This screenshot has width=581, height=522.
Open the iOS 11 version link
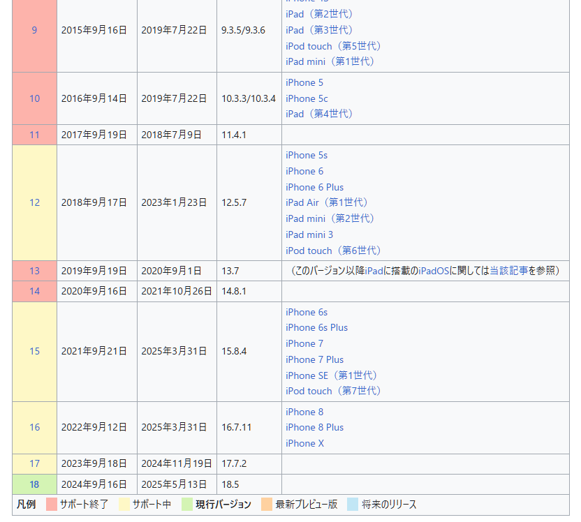click(34, 135)
